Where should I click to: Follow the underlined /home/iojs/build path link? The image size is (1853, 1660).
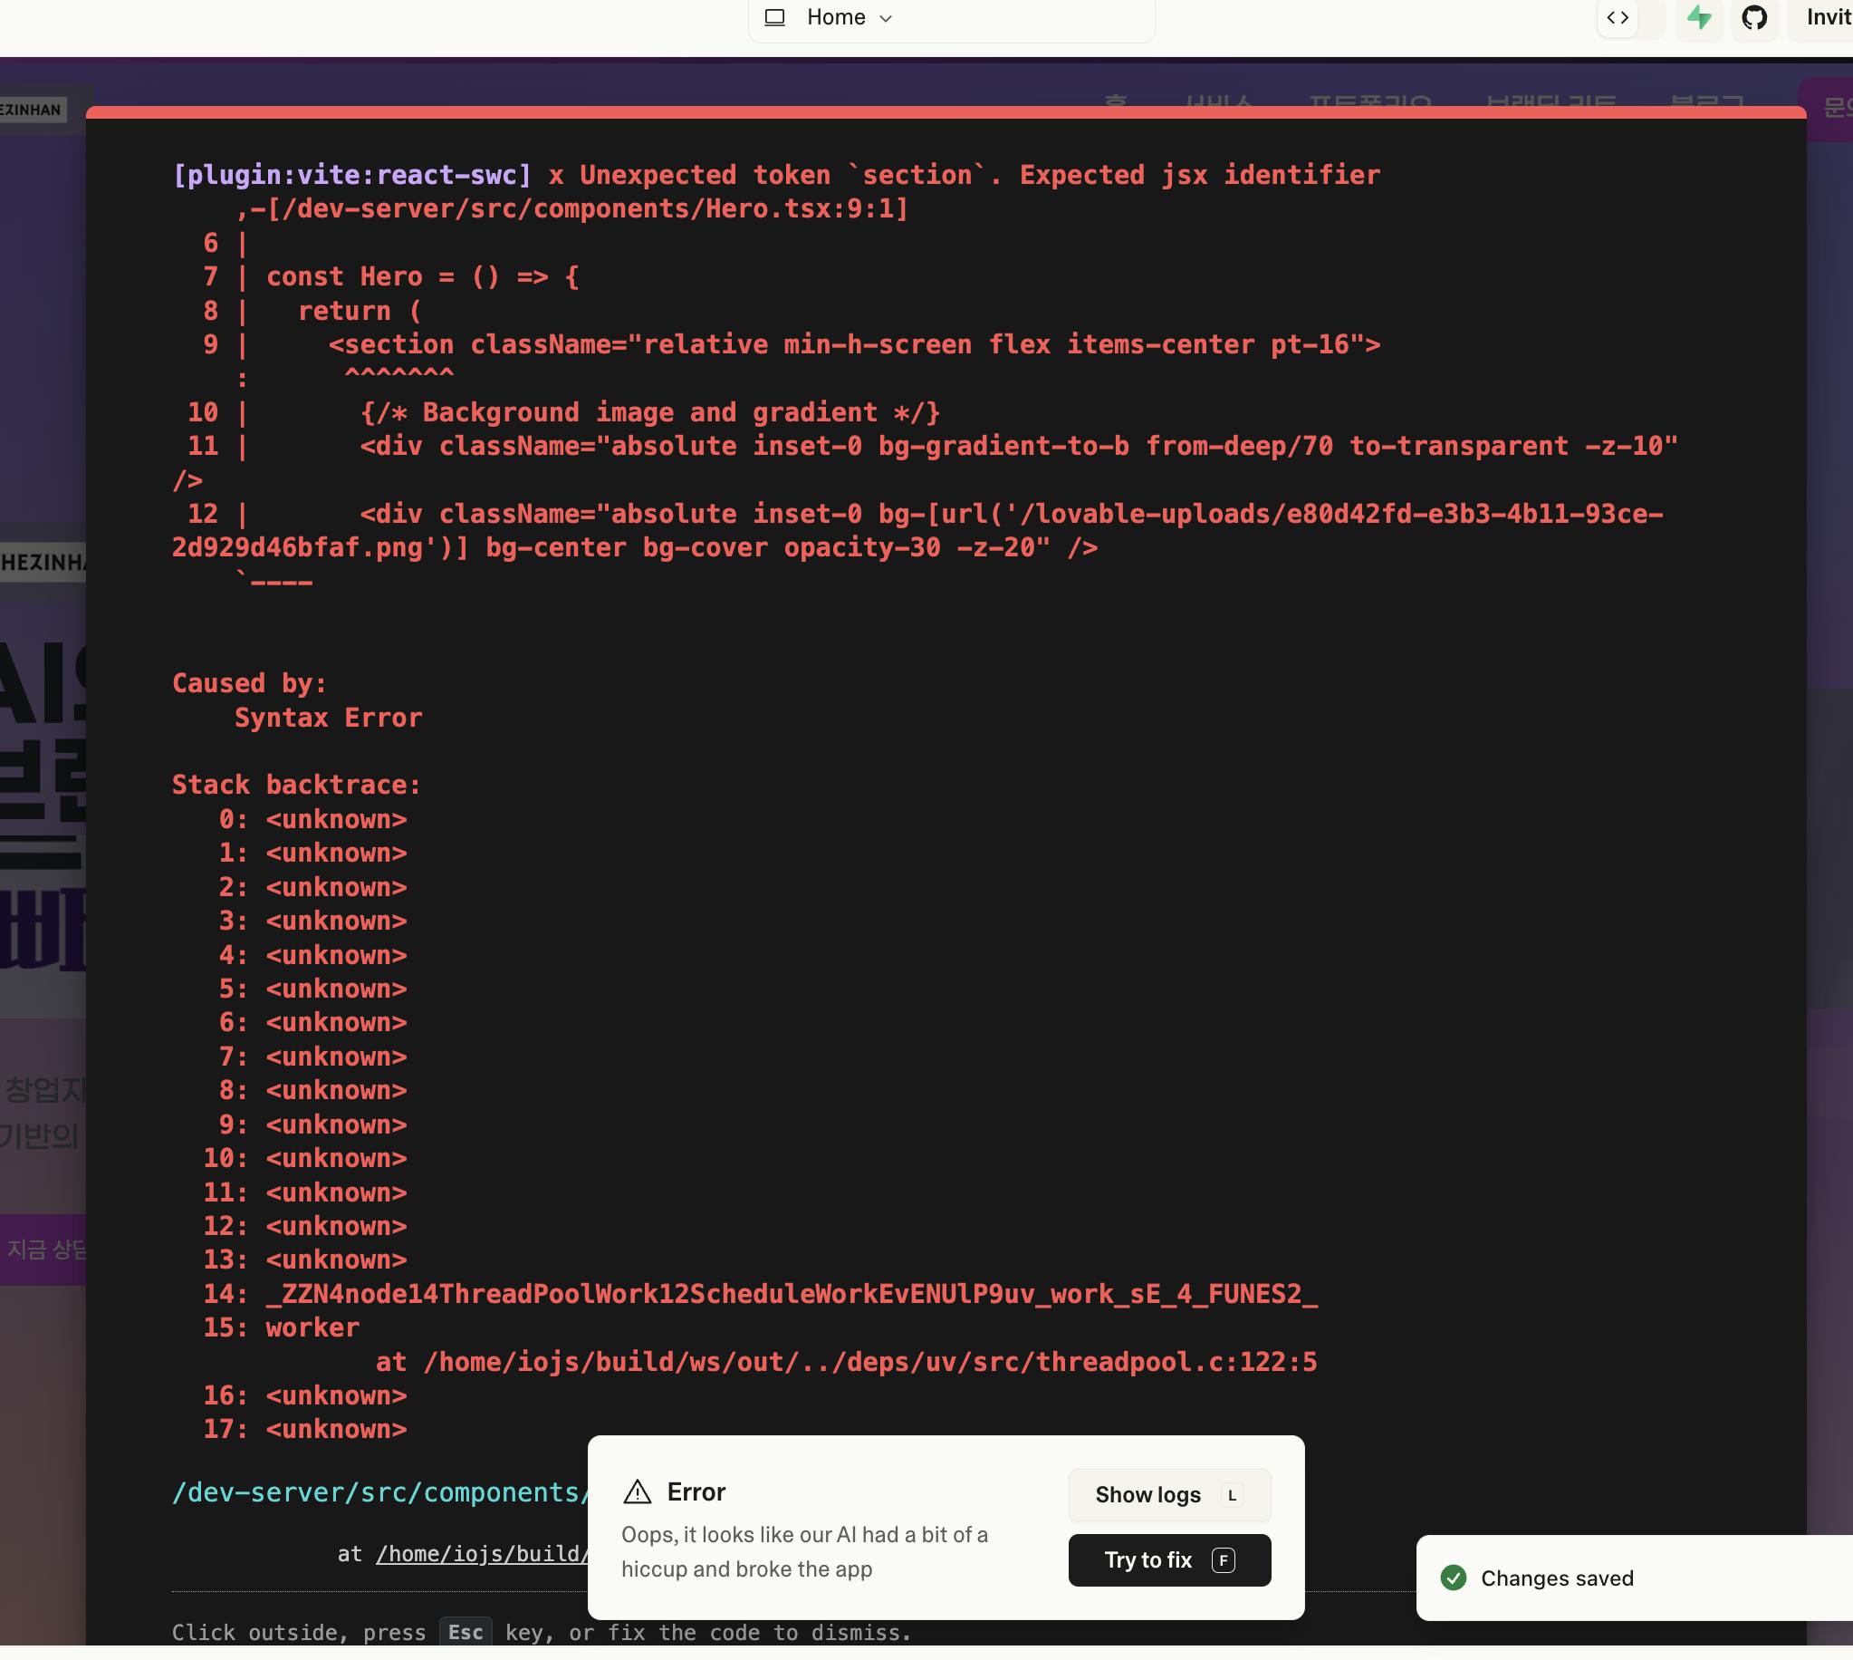(x=481, y=1554)
